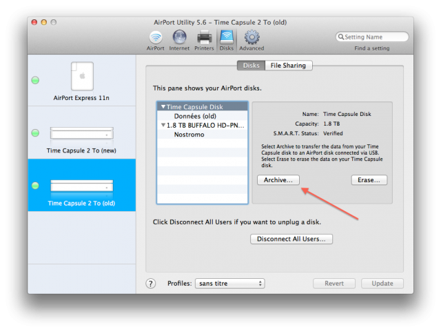This screenshot has width=441, height=332.
Task: Collapse the 1.8 TB BUFFALO disk triangle
Action: [x=163, y=125]
